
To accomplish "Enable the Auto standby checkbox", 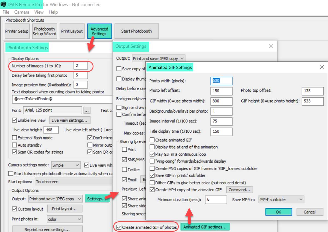I will (x=14, y=145).
